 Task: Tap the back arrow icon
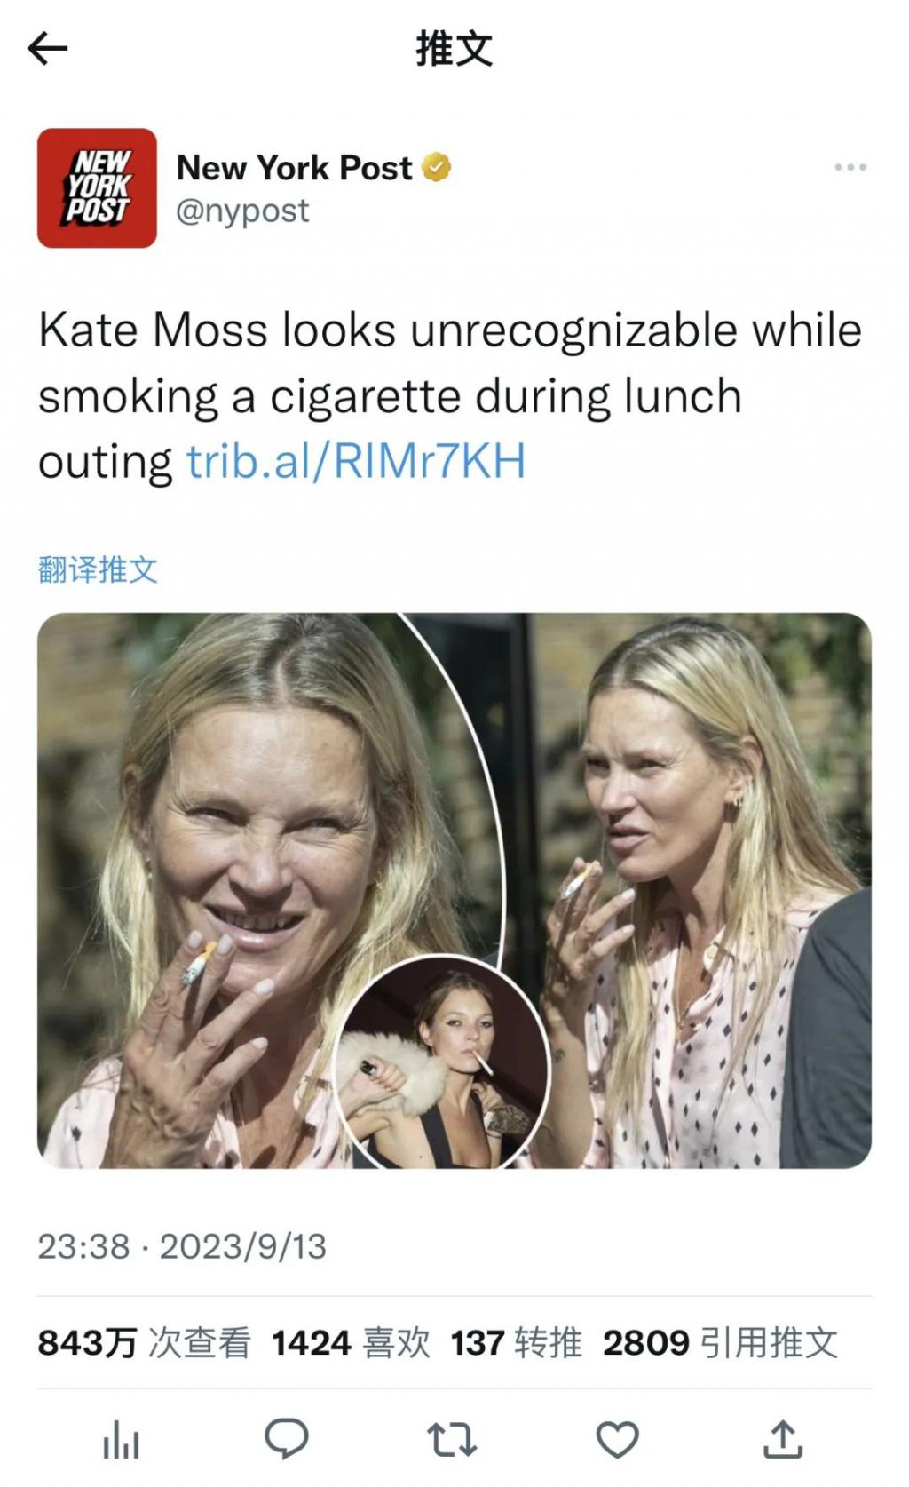(48, 49)
